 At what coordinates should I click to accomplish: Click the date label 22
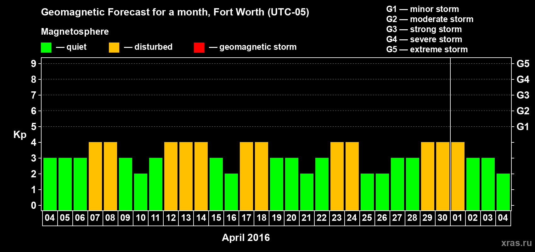(x=322, y=218)
